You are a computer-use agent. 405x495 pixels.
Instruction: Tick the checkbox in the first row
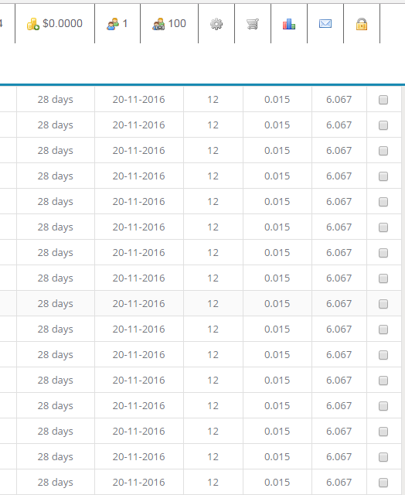[x=383, y=100]
